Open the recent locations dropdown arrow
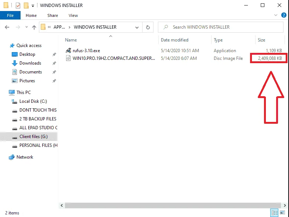 26,27
